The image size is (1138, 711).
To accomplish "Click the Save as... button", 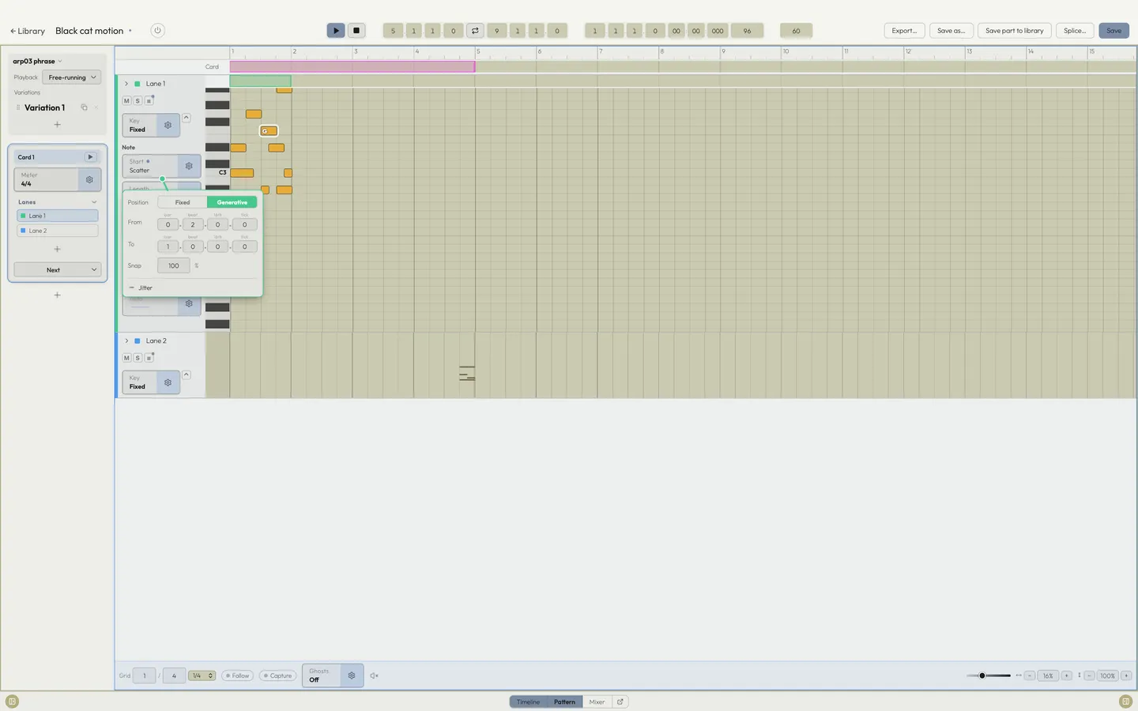I will click(951, 31).
